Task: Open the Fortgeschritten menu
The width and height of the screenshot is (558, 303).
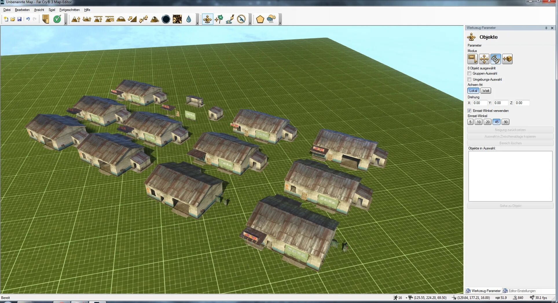Action: tap(69, 10)
